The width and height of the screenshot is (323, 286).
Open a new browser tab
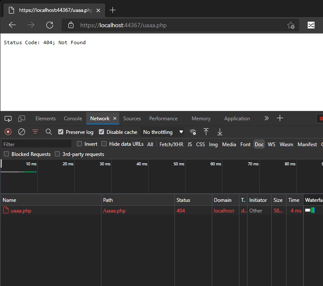(x=112, y=10)
